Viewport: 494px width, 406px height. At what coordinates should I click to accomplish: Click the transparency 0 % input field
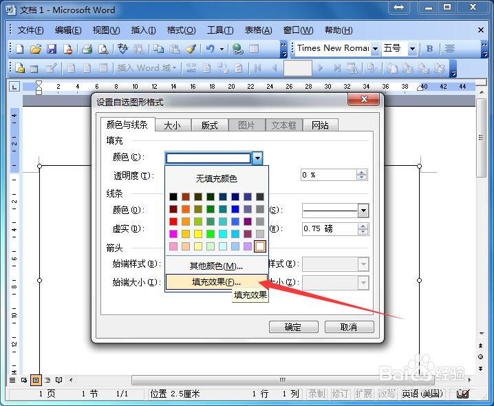(329, 175)
